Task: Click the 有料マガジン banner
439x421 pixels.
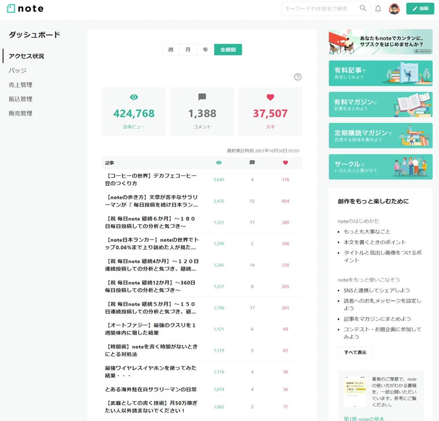Action: (380, 105)
